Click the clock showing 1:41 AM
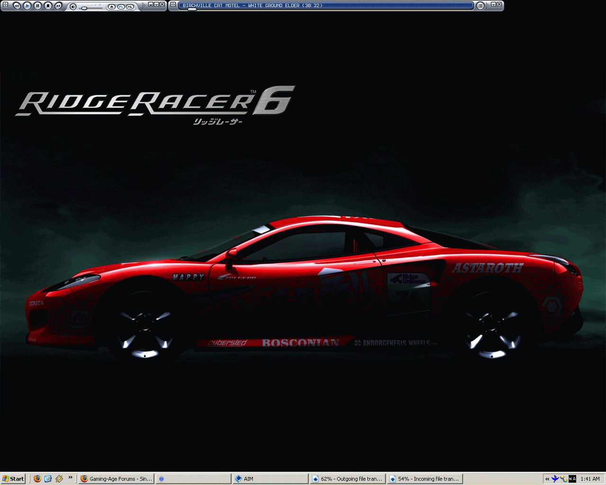 (591, 478)
